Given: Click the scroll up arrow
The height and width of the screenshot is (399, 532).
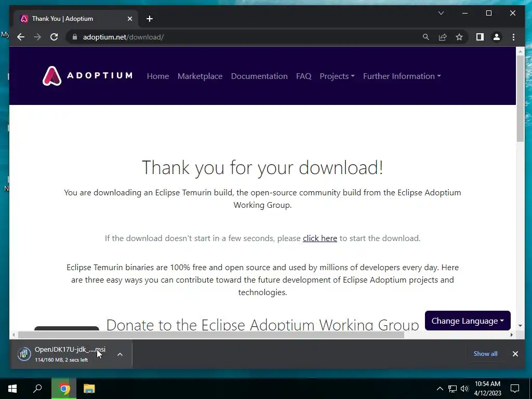Looking at the screenshot, I should tap(520, 51).
